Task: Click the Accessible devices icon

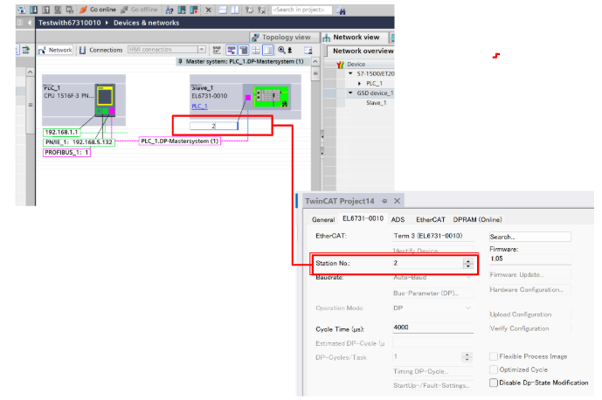Action: (170, 10)
